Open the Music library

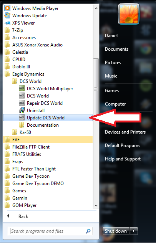click(x=111, y=76)
